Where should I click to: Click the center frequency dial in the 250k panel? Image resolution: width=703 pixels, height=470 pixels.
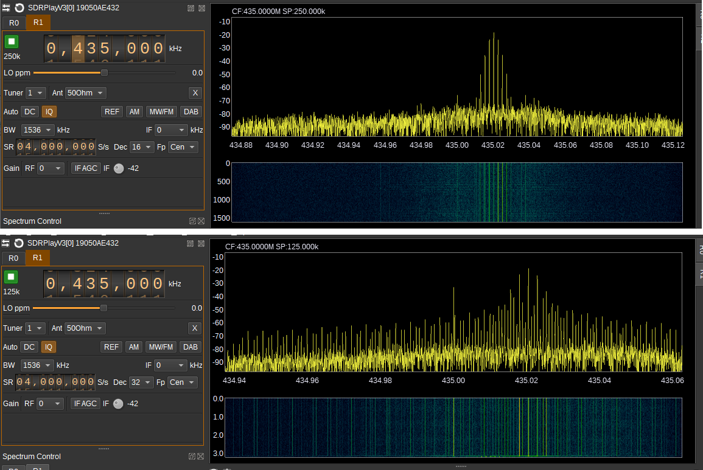105,49
